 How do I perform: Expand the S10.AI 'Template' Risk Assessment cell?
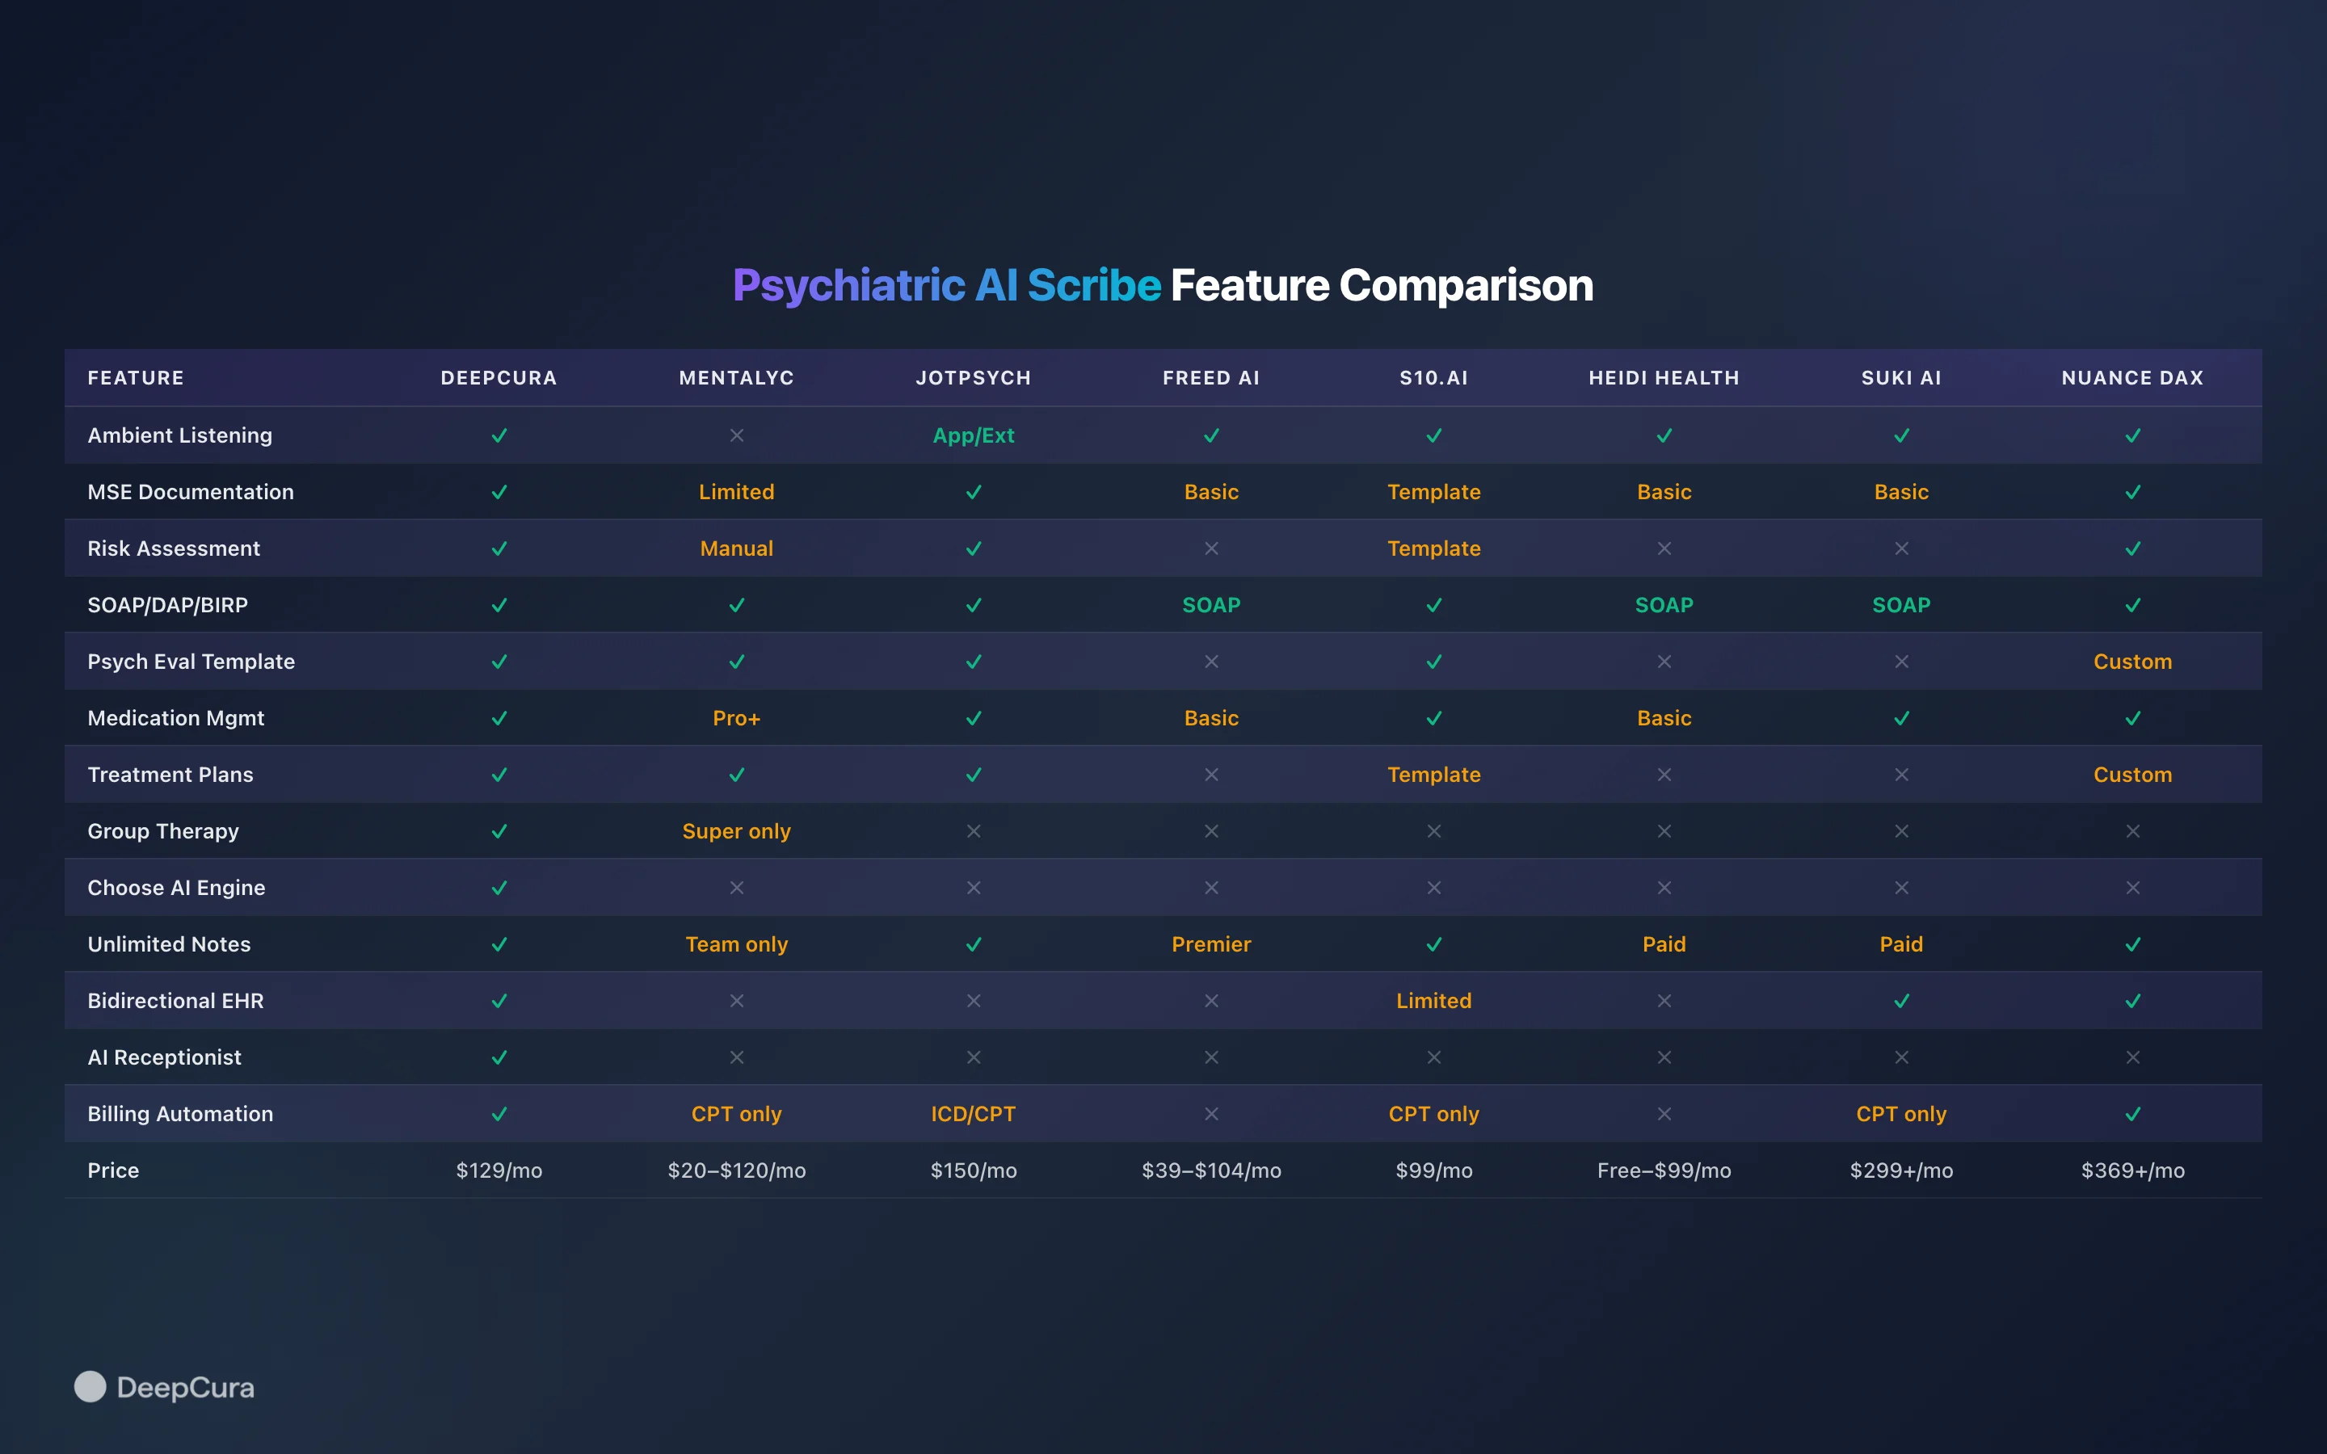1433,548
